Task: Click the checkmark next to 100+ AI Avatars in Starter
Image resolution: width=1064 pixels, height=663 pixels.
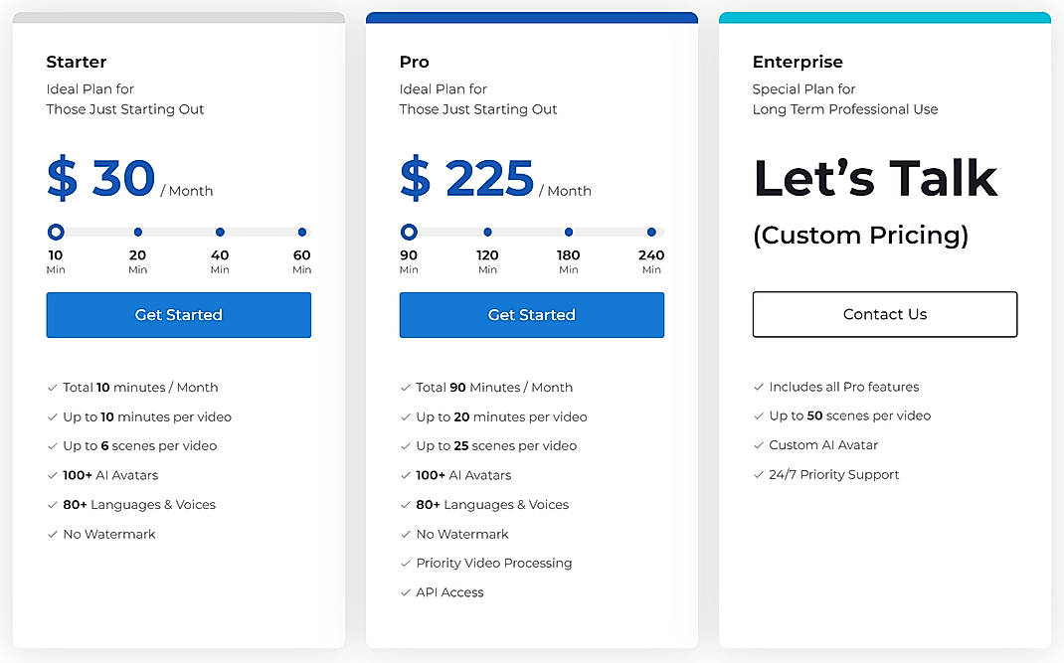Action: (53, 475)
